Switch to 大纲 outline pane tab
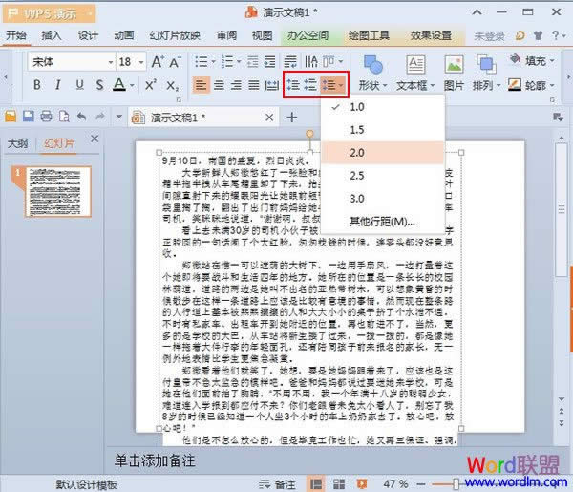573x492 pixels. click(x=17, y=143)
